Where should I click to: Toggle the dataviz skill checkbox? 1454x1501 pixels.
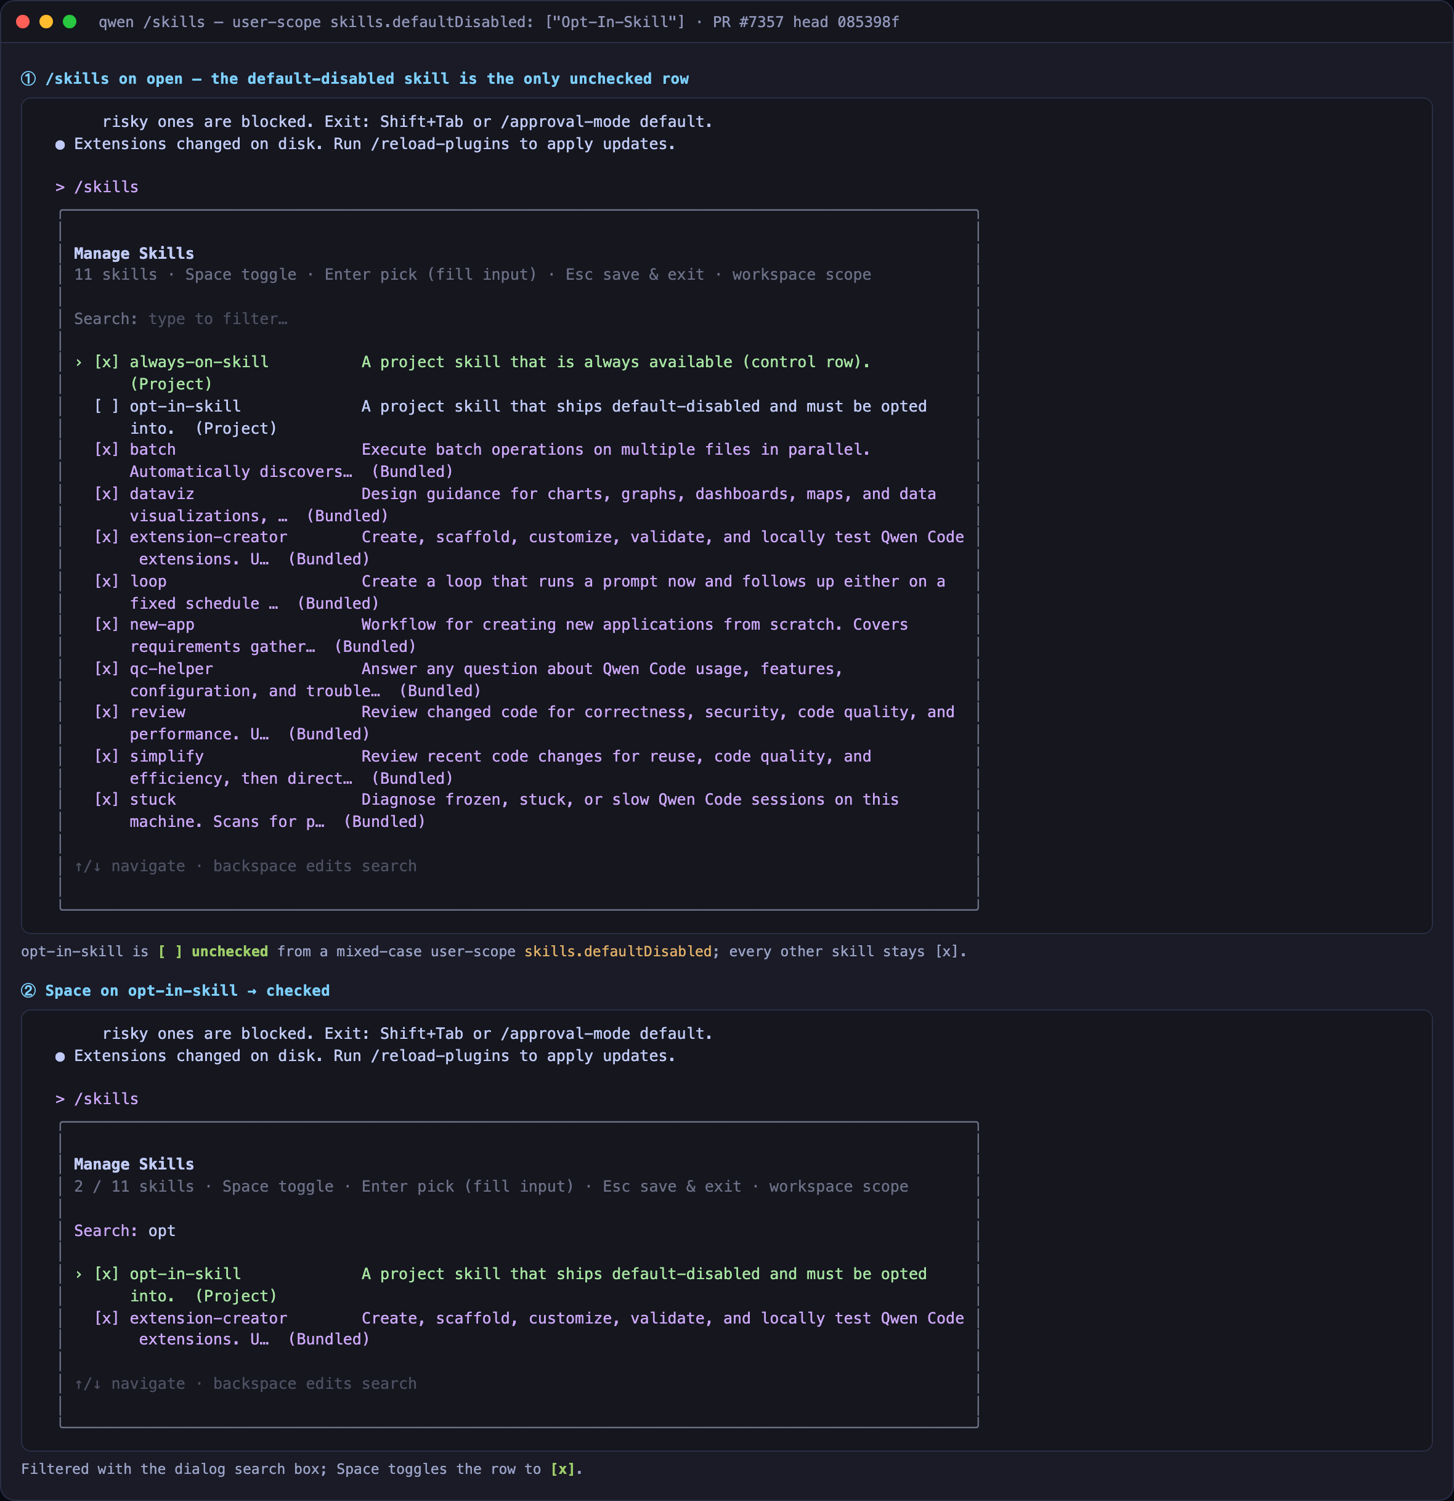tap(107, 494)
